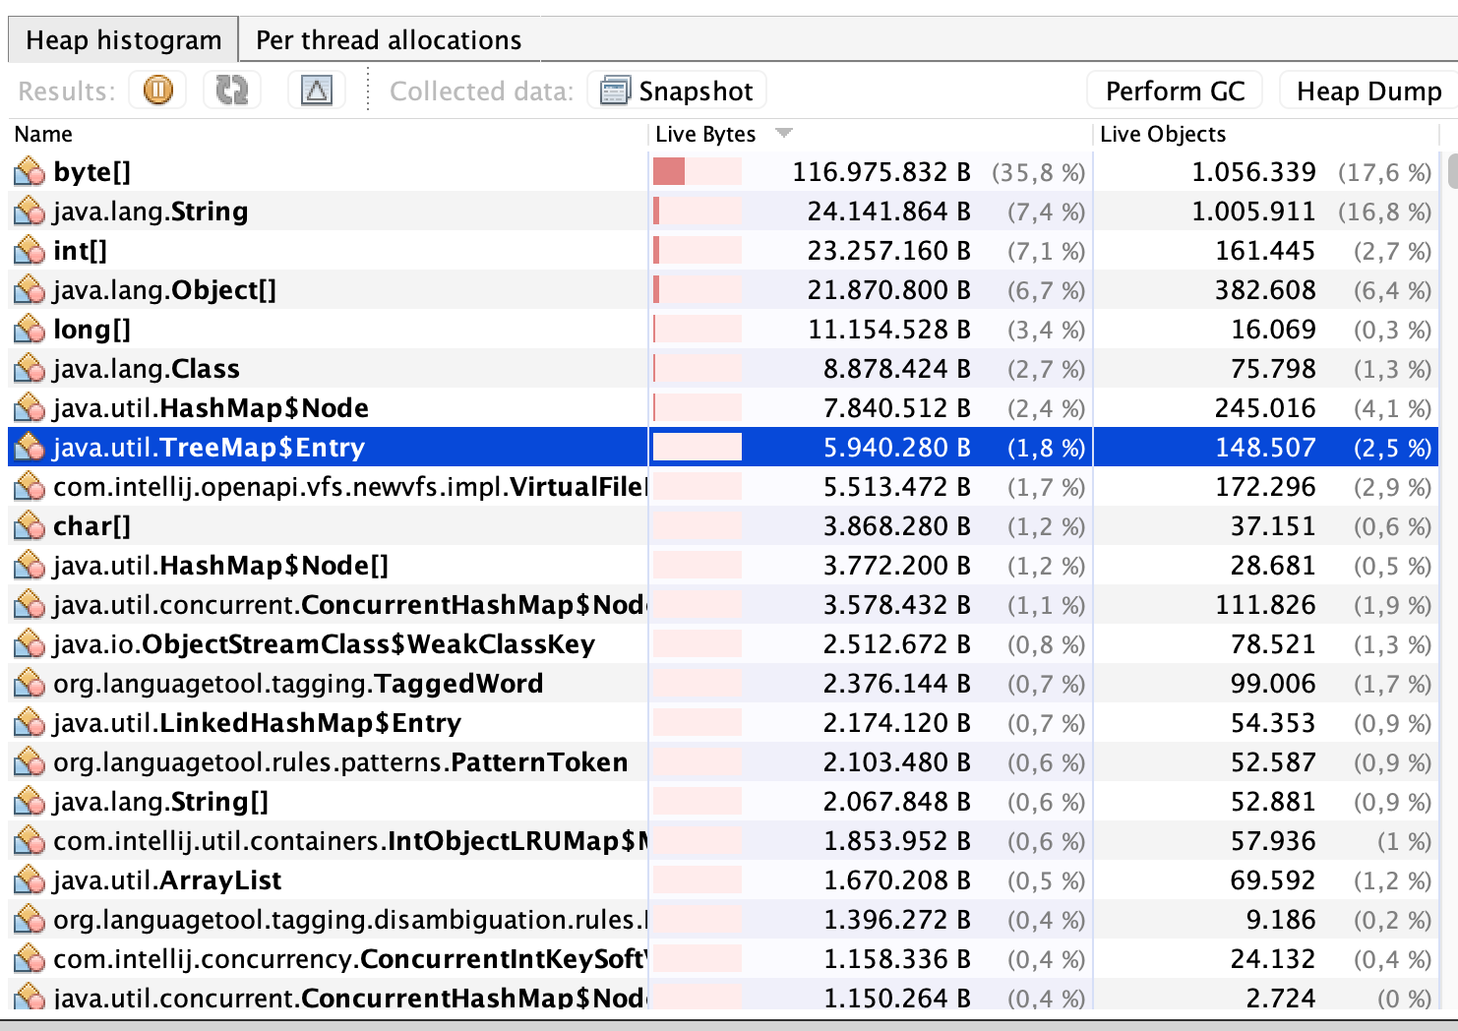The width and height of the screenshot is (1458, 1031).
Task: Select the java.lang.Object[] class name
Action: coord(164,290)
